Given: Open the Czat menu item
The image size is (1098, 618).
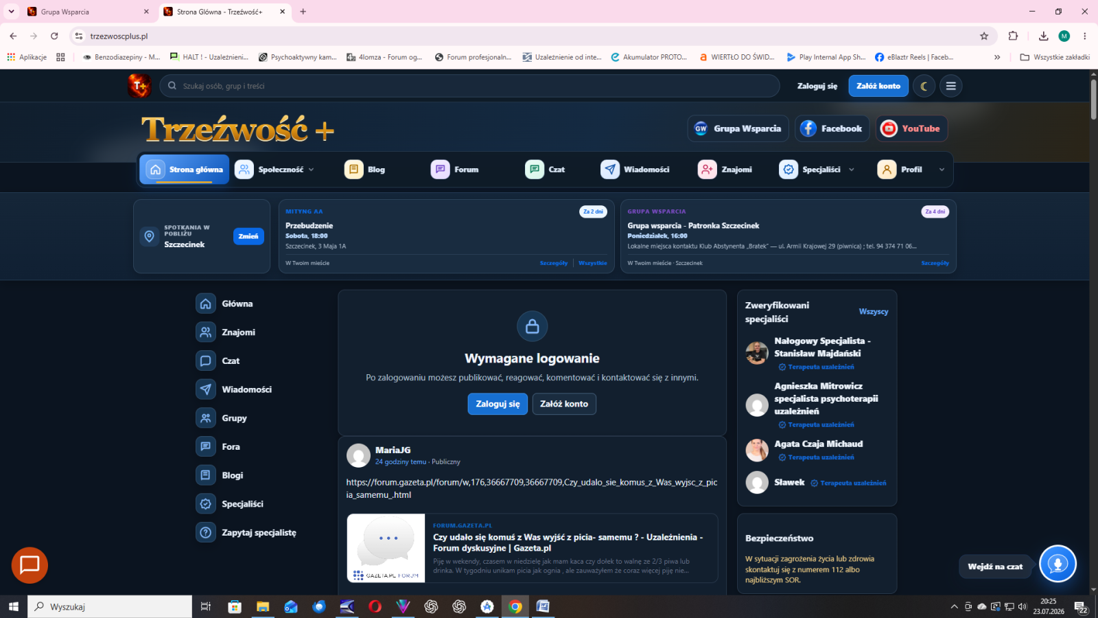Looking at the screenshot, I should click(x=545, y=170).
